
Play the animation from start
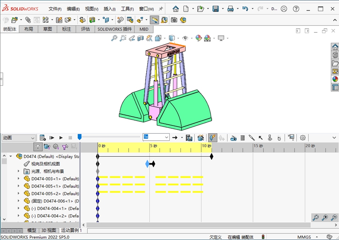tap(52, 138)
